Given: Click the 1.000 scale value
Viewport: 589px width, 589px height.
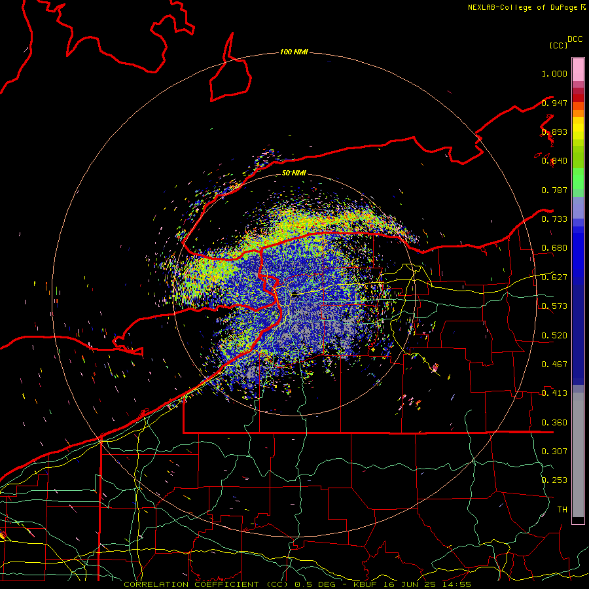Looking at the screenshot, I should pos(554,73).
